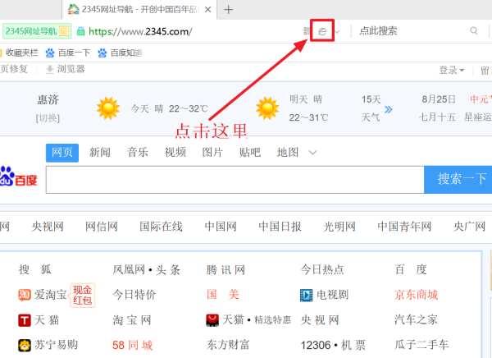Open the 瓜子二手车 link
The height and width of the screenshot is (358, 492).
tap(421, 345)
